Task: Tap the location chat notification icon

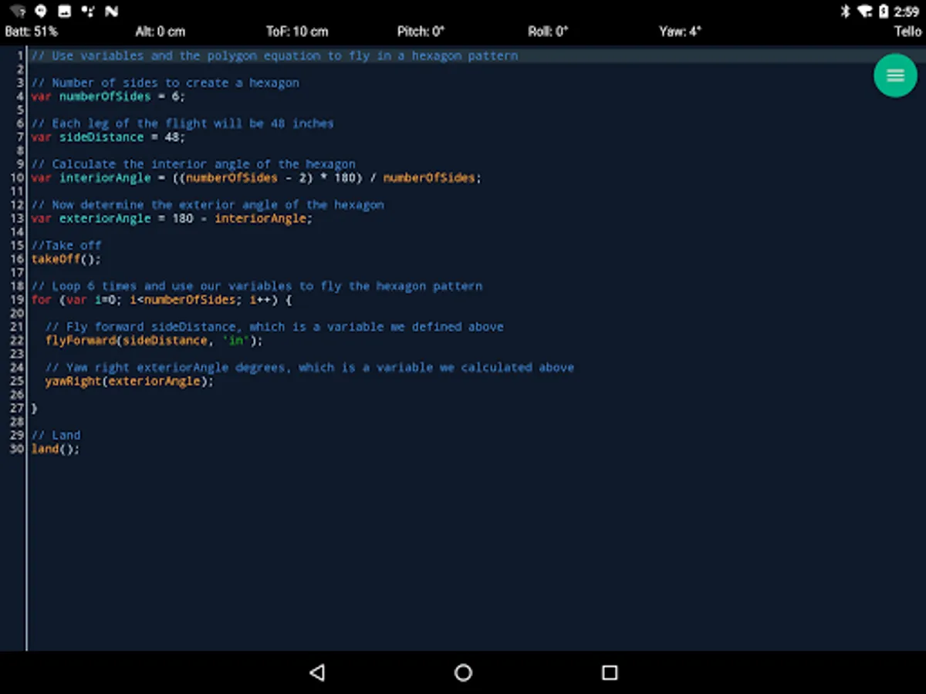Action: (x=41, y=12)
